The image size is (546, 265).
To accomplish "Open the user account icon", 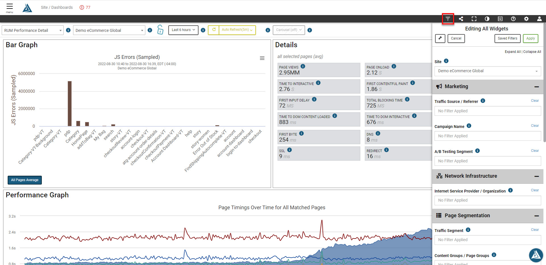I will tap(539, 19).
